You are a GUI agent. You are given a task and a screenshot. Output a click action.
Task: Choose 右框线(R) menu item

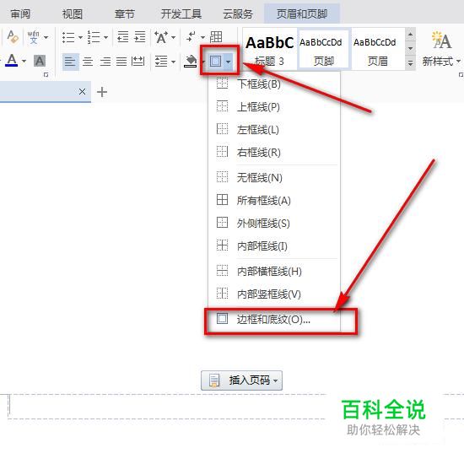[x=274, y=153]
